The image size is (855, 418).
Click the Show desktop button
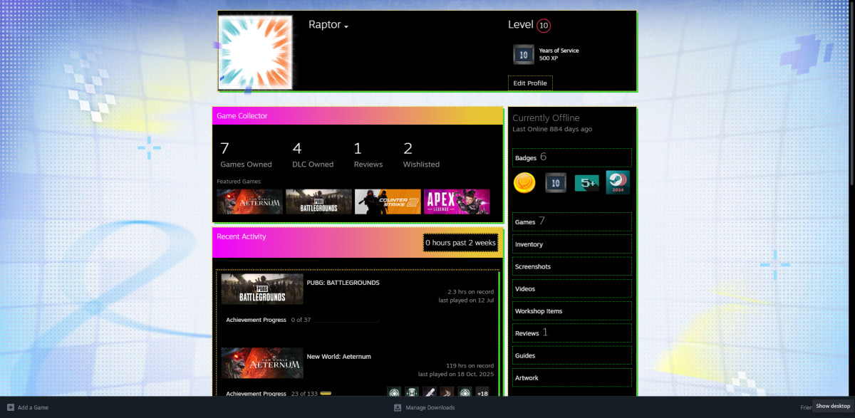(x=832, y=406)
